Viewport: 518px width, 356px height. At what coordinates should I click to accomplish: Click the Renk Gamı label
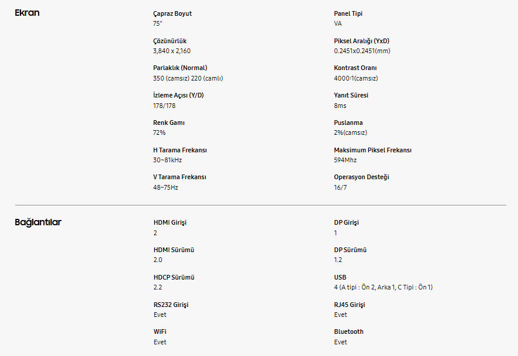point(169,123)
